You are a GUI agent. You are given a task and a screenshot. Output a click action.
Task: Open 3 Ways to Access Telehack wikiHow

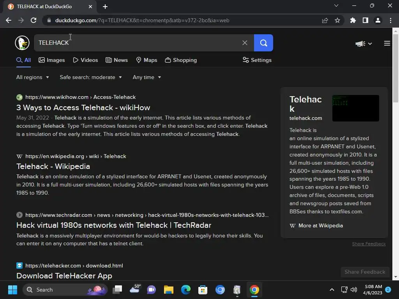(83, 107)
